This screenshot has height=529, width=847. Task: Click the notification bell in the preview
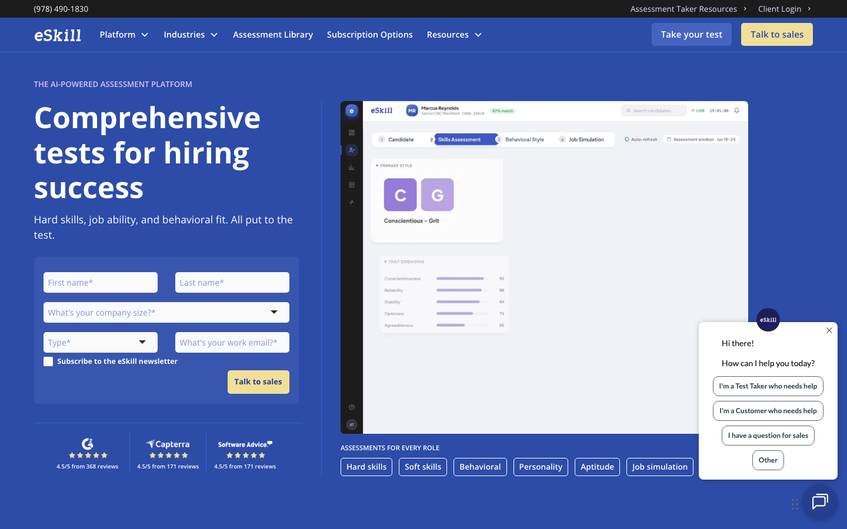pyautogui.click(x=736, y=111)
